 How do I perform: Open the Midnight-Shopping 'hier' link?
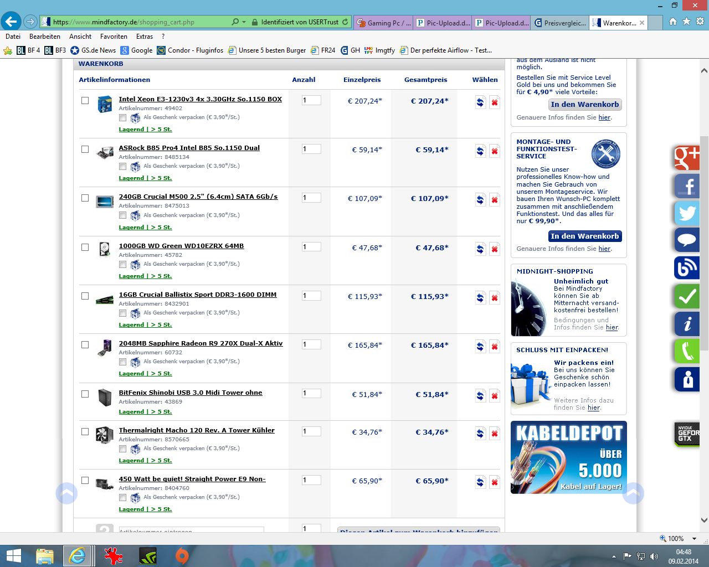[x=612, y=327]
